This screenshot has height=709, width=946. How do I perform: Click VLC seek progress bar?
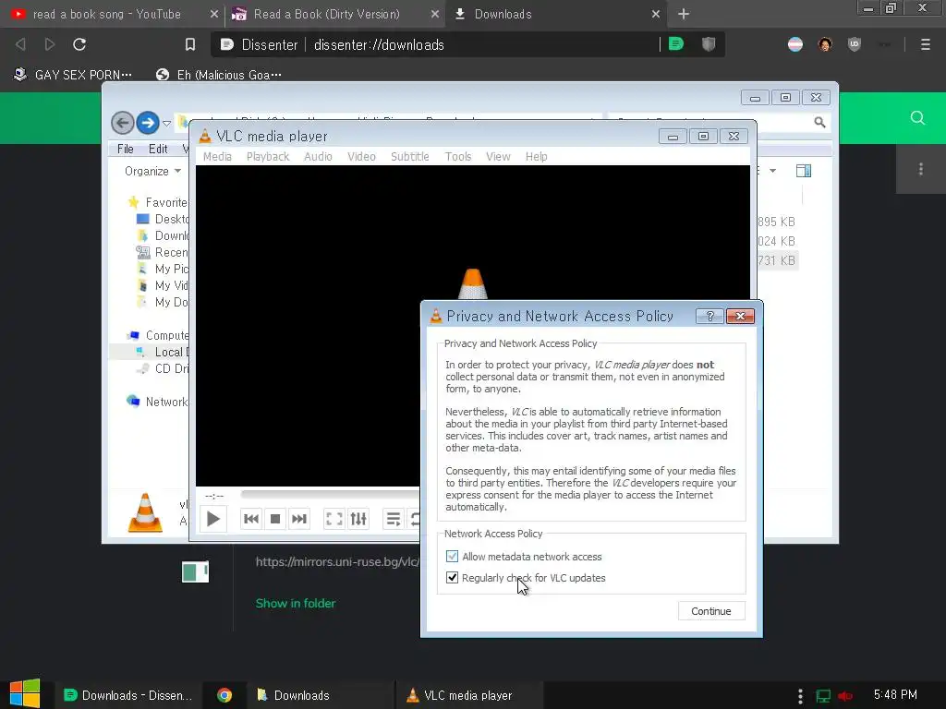coord(330,495)
